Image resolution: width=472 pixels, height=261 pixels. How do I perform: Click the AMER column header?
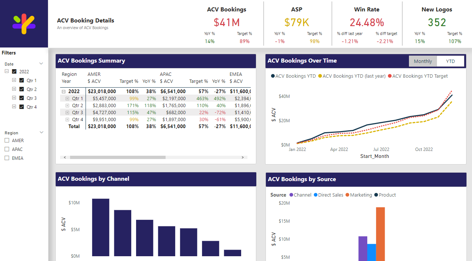pos(94,74)
